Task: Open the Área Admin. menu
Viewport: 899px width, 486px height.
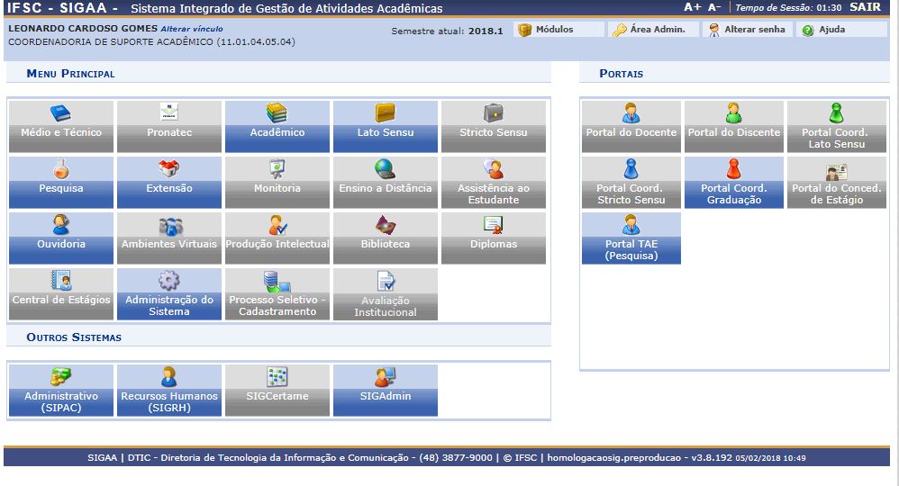Action: click(x=650, y=30)
